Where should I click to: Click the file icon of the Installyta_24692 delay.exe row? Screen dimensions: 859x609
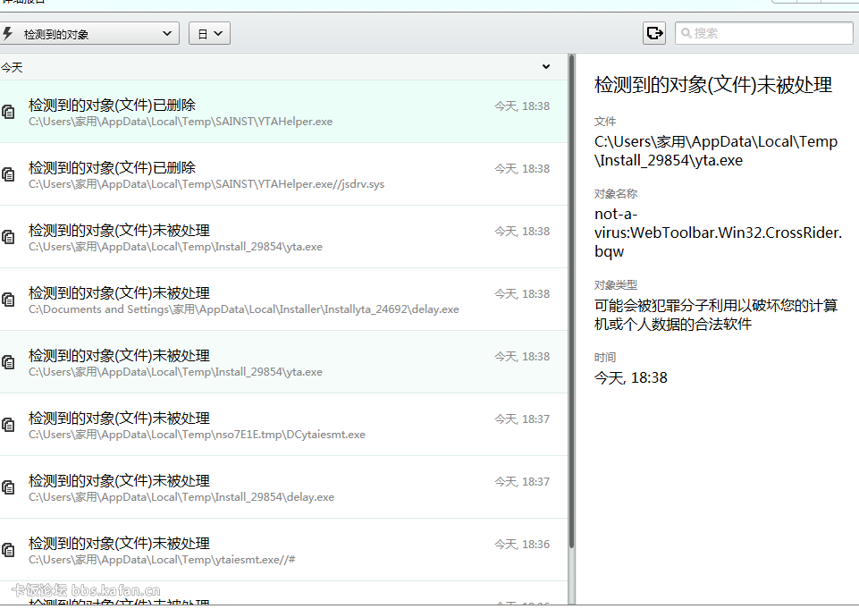click(8, 300)
